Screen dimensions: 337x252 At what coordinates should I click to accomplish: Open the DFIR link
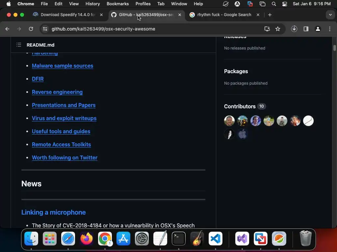click(x=38, y=79)
